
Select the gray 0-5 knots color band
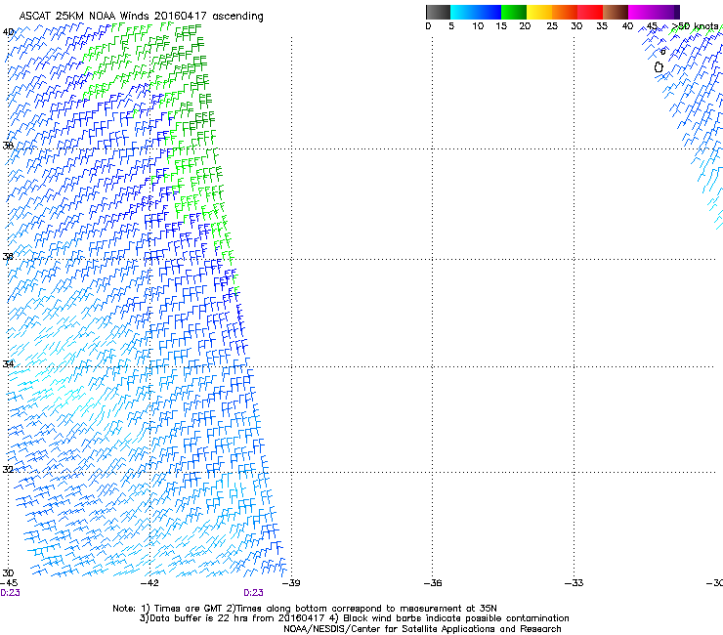(438, 12)
